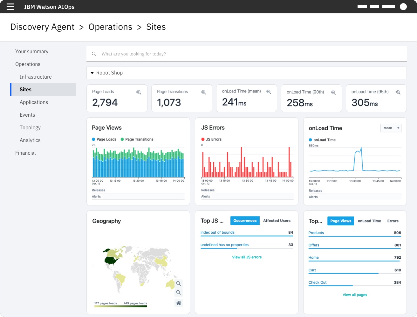This screenshot has height=317, width=417.
Task: Zoom in on the Geography map
Action: pyautogui.click(x=179, y=283)
